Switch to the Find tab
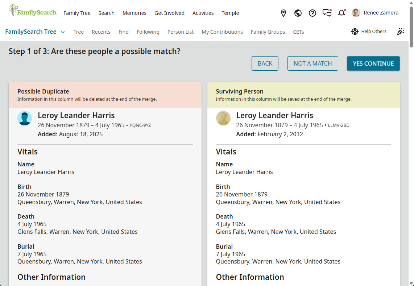414x286 pixels. coord(124,32)
